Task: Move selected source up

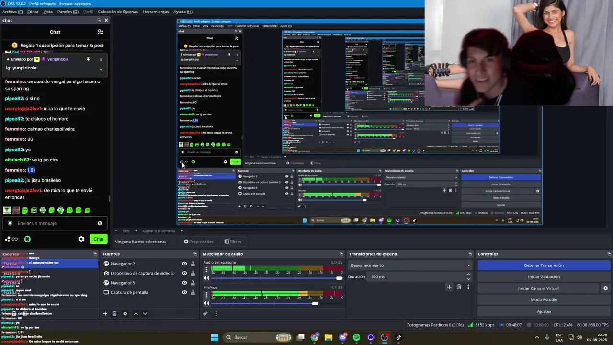Action: click(136, 314)
